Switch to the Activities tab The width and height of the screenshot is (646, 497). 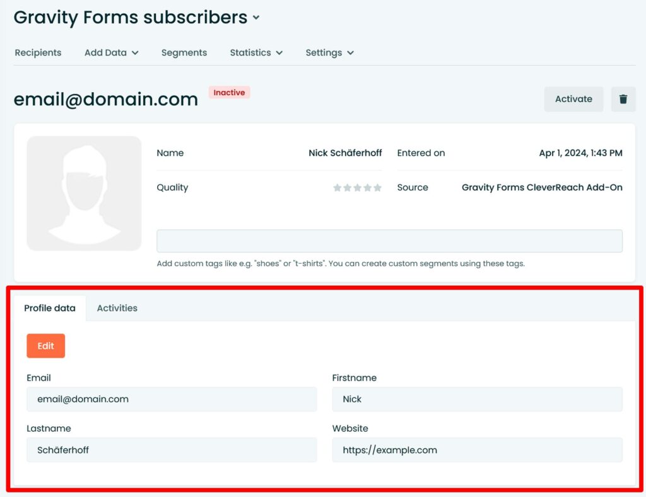117,308
